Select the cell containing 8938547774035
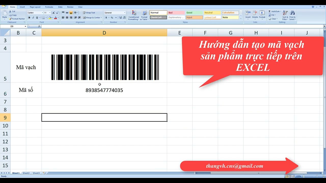Image resolution: width=326 pixels, height=183 pixels. coord(104,90)
